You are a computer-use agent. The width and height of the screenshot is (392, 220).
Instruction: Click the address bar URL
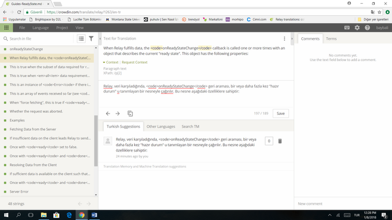(x=84, y=12)
